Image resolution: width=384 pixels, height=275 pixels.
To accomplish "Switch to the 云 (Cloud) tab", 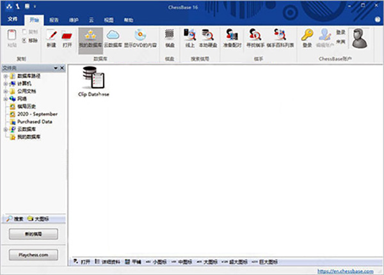I will 91,20.
